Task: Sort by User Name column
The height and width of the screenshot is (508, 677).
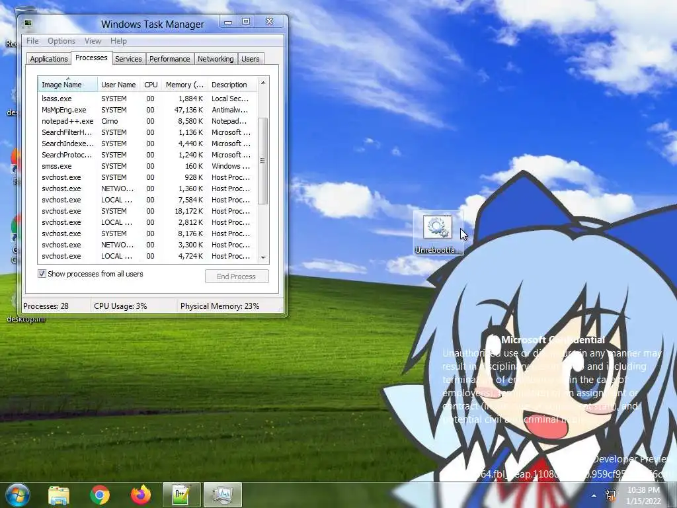Action: 118,85
